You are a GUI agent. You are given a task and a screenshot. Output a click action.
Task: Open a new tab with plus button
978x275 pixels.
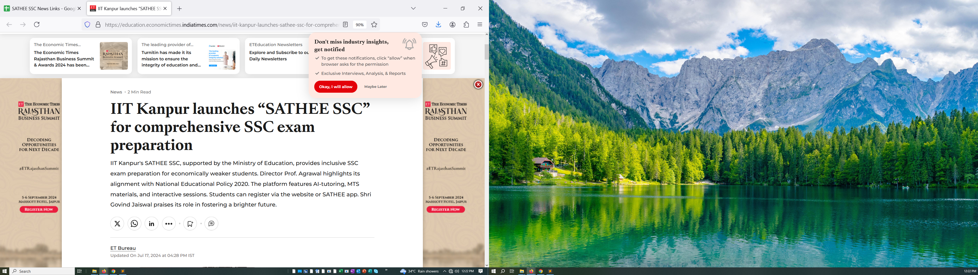[180, 9]
